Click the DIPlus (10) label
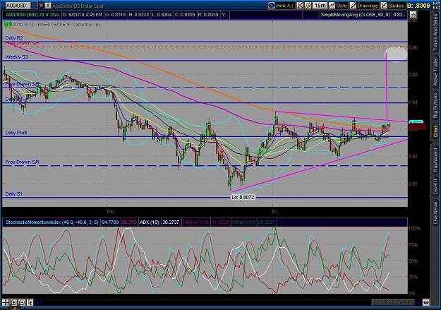The height and width of the screenshot is (310, 441). [244, 222]
